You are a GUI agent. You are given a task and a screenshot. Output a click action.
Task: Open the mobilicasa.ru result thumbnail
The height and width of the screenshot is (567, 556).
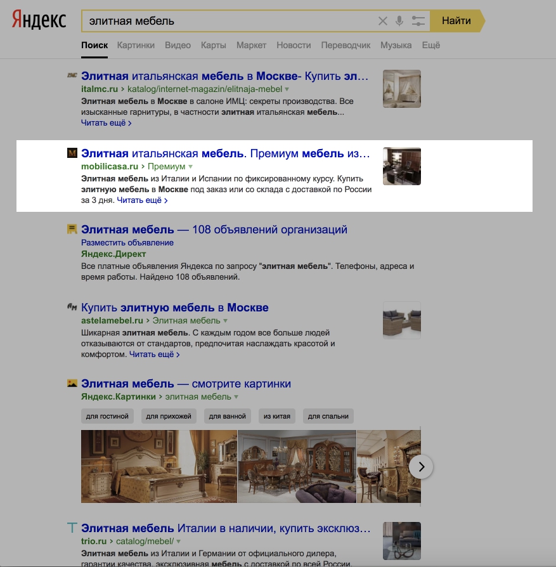[402, 166]
